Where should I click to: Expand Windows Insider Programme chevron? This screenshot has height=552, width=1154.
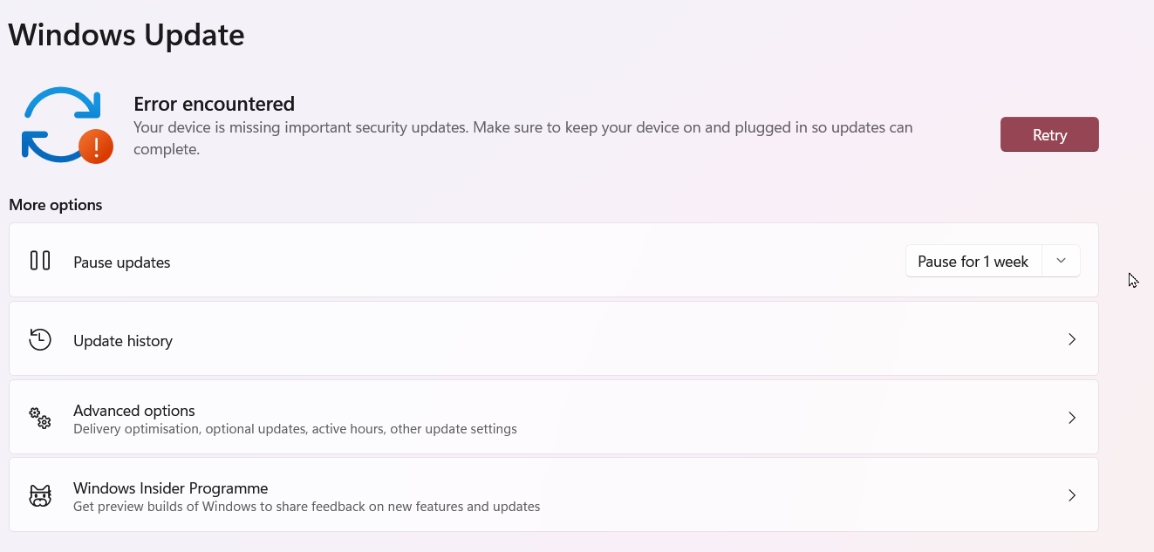(x=1072, y=495)
